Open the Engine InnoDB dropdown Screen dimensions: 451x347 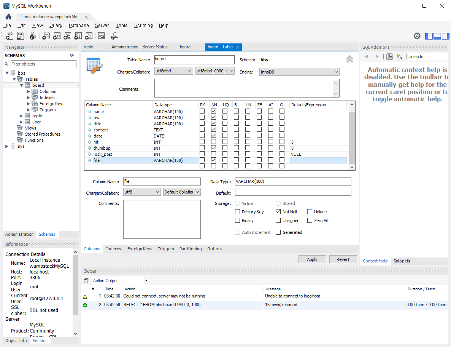299,72
